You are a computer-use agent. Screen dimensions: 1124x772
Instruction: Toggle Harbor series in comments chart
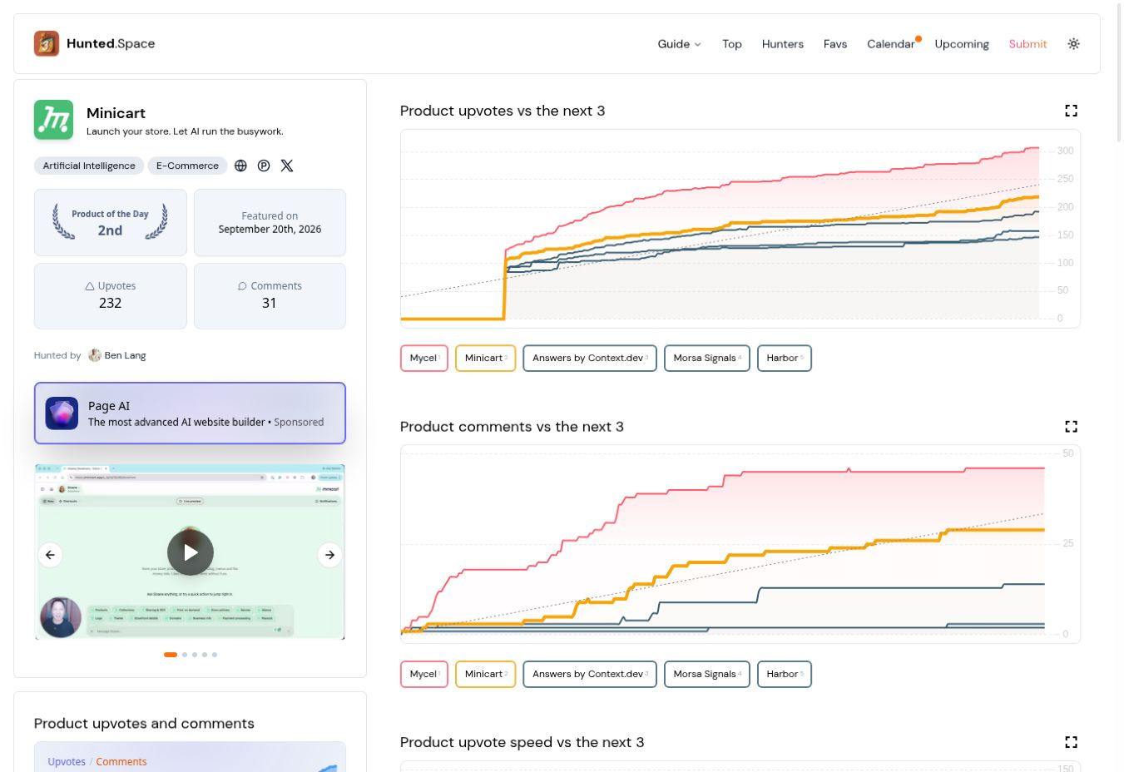click(785, 675)
